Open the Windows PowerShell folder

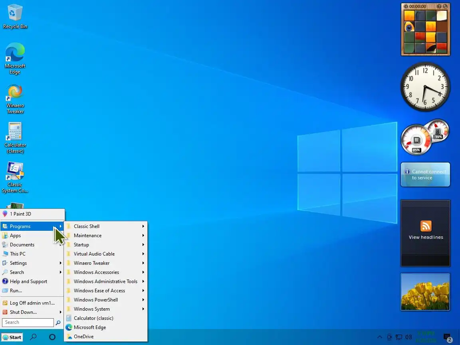(x=105, y=299)
